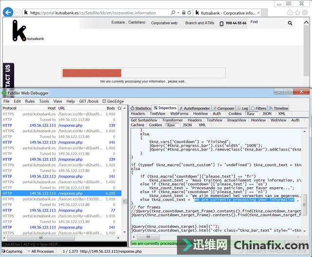Open the Rules menu in Fiddler
Screen dimensions: 312x257
(x=30, y=101)
